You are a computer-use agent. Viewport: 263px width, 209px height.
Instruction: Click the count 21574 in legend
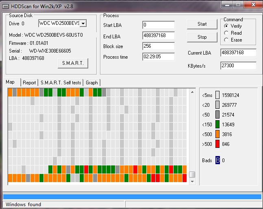pos(228,115)
